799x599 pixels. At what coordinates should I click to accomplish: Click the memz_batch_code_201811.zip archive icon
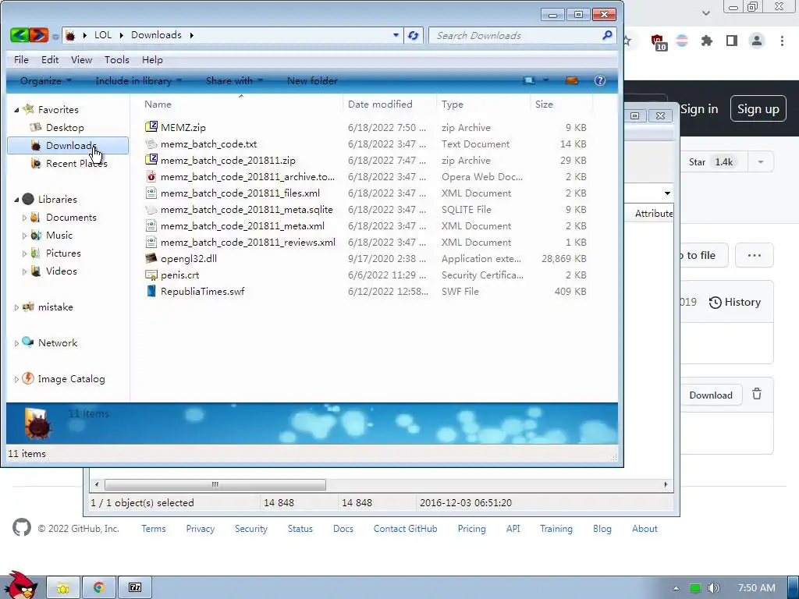tap(151, 160)
